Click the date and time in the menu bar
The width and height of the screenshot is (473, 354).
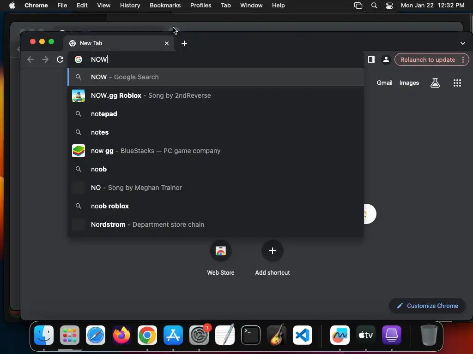pyautogui.click(x=432, y=5)
